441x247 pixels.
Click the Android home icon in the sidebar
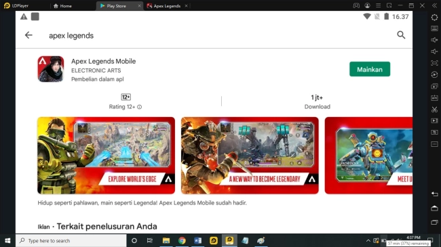coord(434,208)
